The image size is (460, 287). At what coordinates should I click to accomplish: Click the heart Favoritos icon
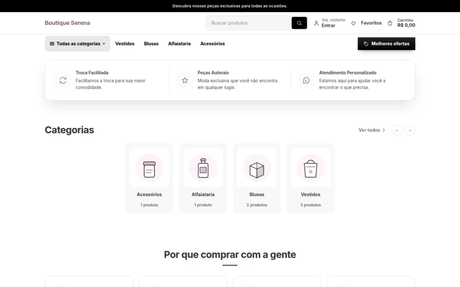[x=354, y=23]
